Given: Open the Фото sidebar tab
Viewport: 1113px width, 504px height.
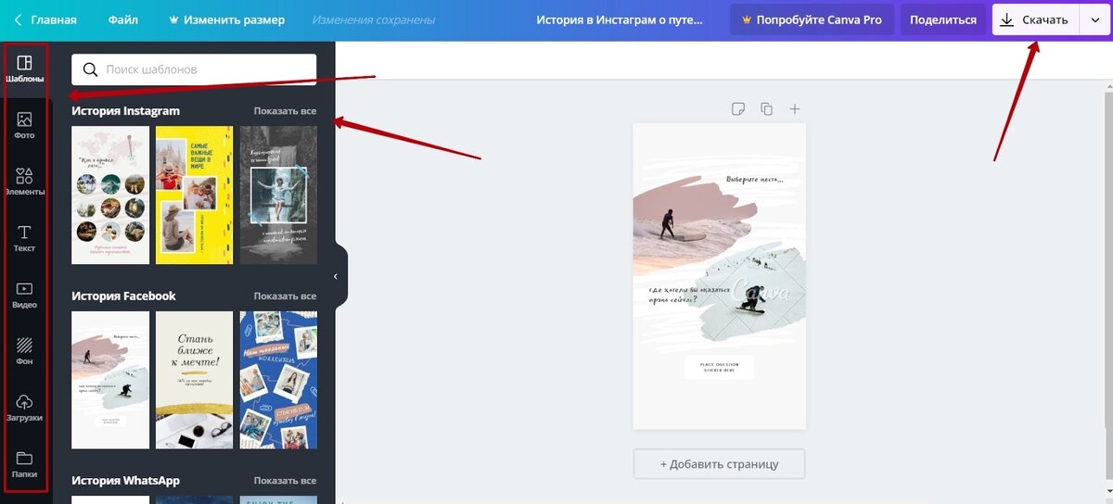Looking at the screenshot, I should [25, 126].
